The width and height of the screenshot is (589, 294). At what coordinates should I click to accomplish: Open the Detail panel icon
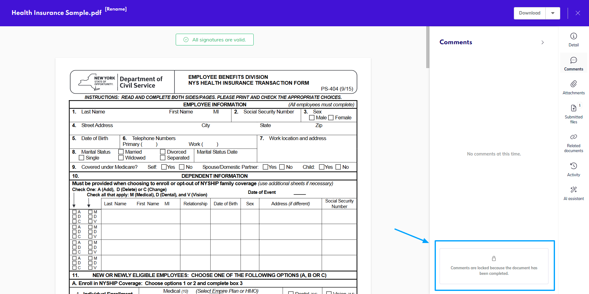tap(573, 36)
